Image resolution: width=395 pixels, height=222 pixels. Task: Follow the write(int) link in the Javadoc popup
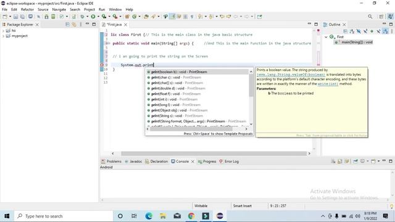(x=328, y=84)
